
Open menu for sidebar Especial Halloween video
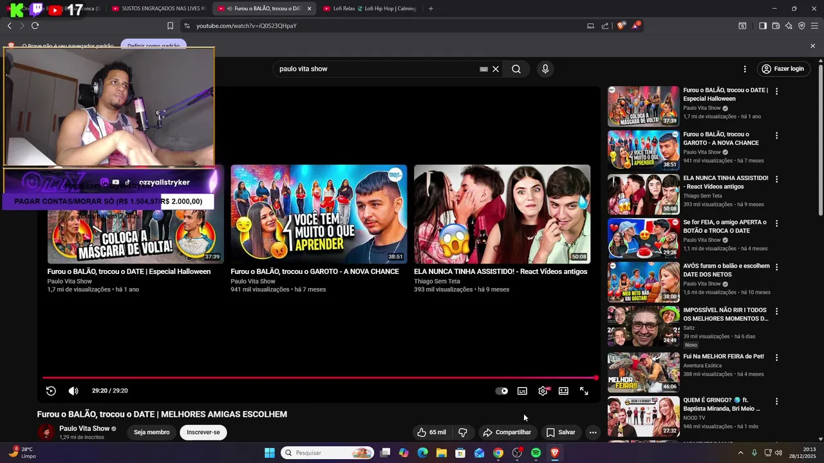776,91
